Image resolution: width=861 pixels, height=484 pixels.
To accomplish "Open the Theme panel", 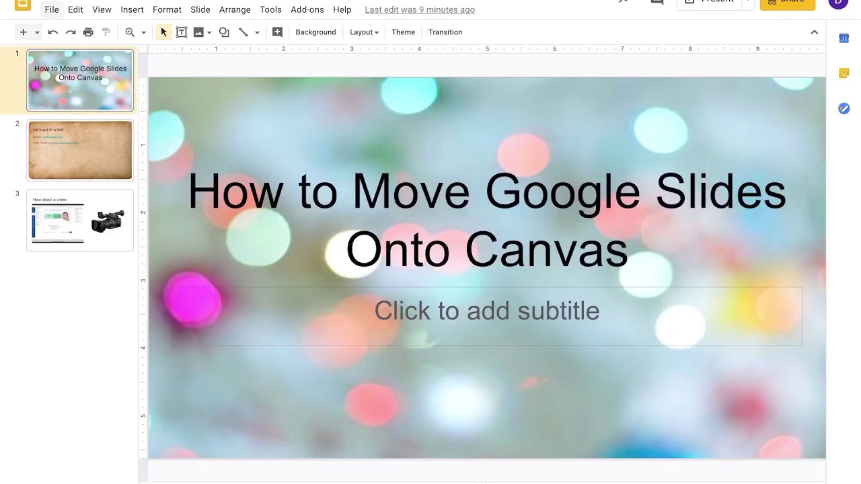I will [403, 32].
